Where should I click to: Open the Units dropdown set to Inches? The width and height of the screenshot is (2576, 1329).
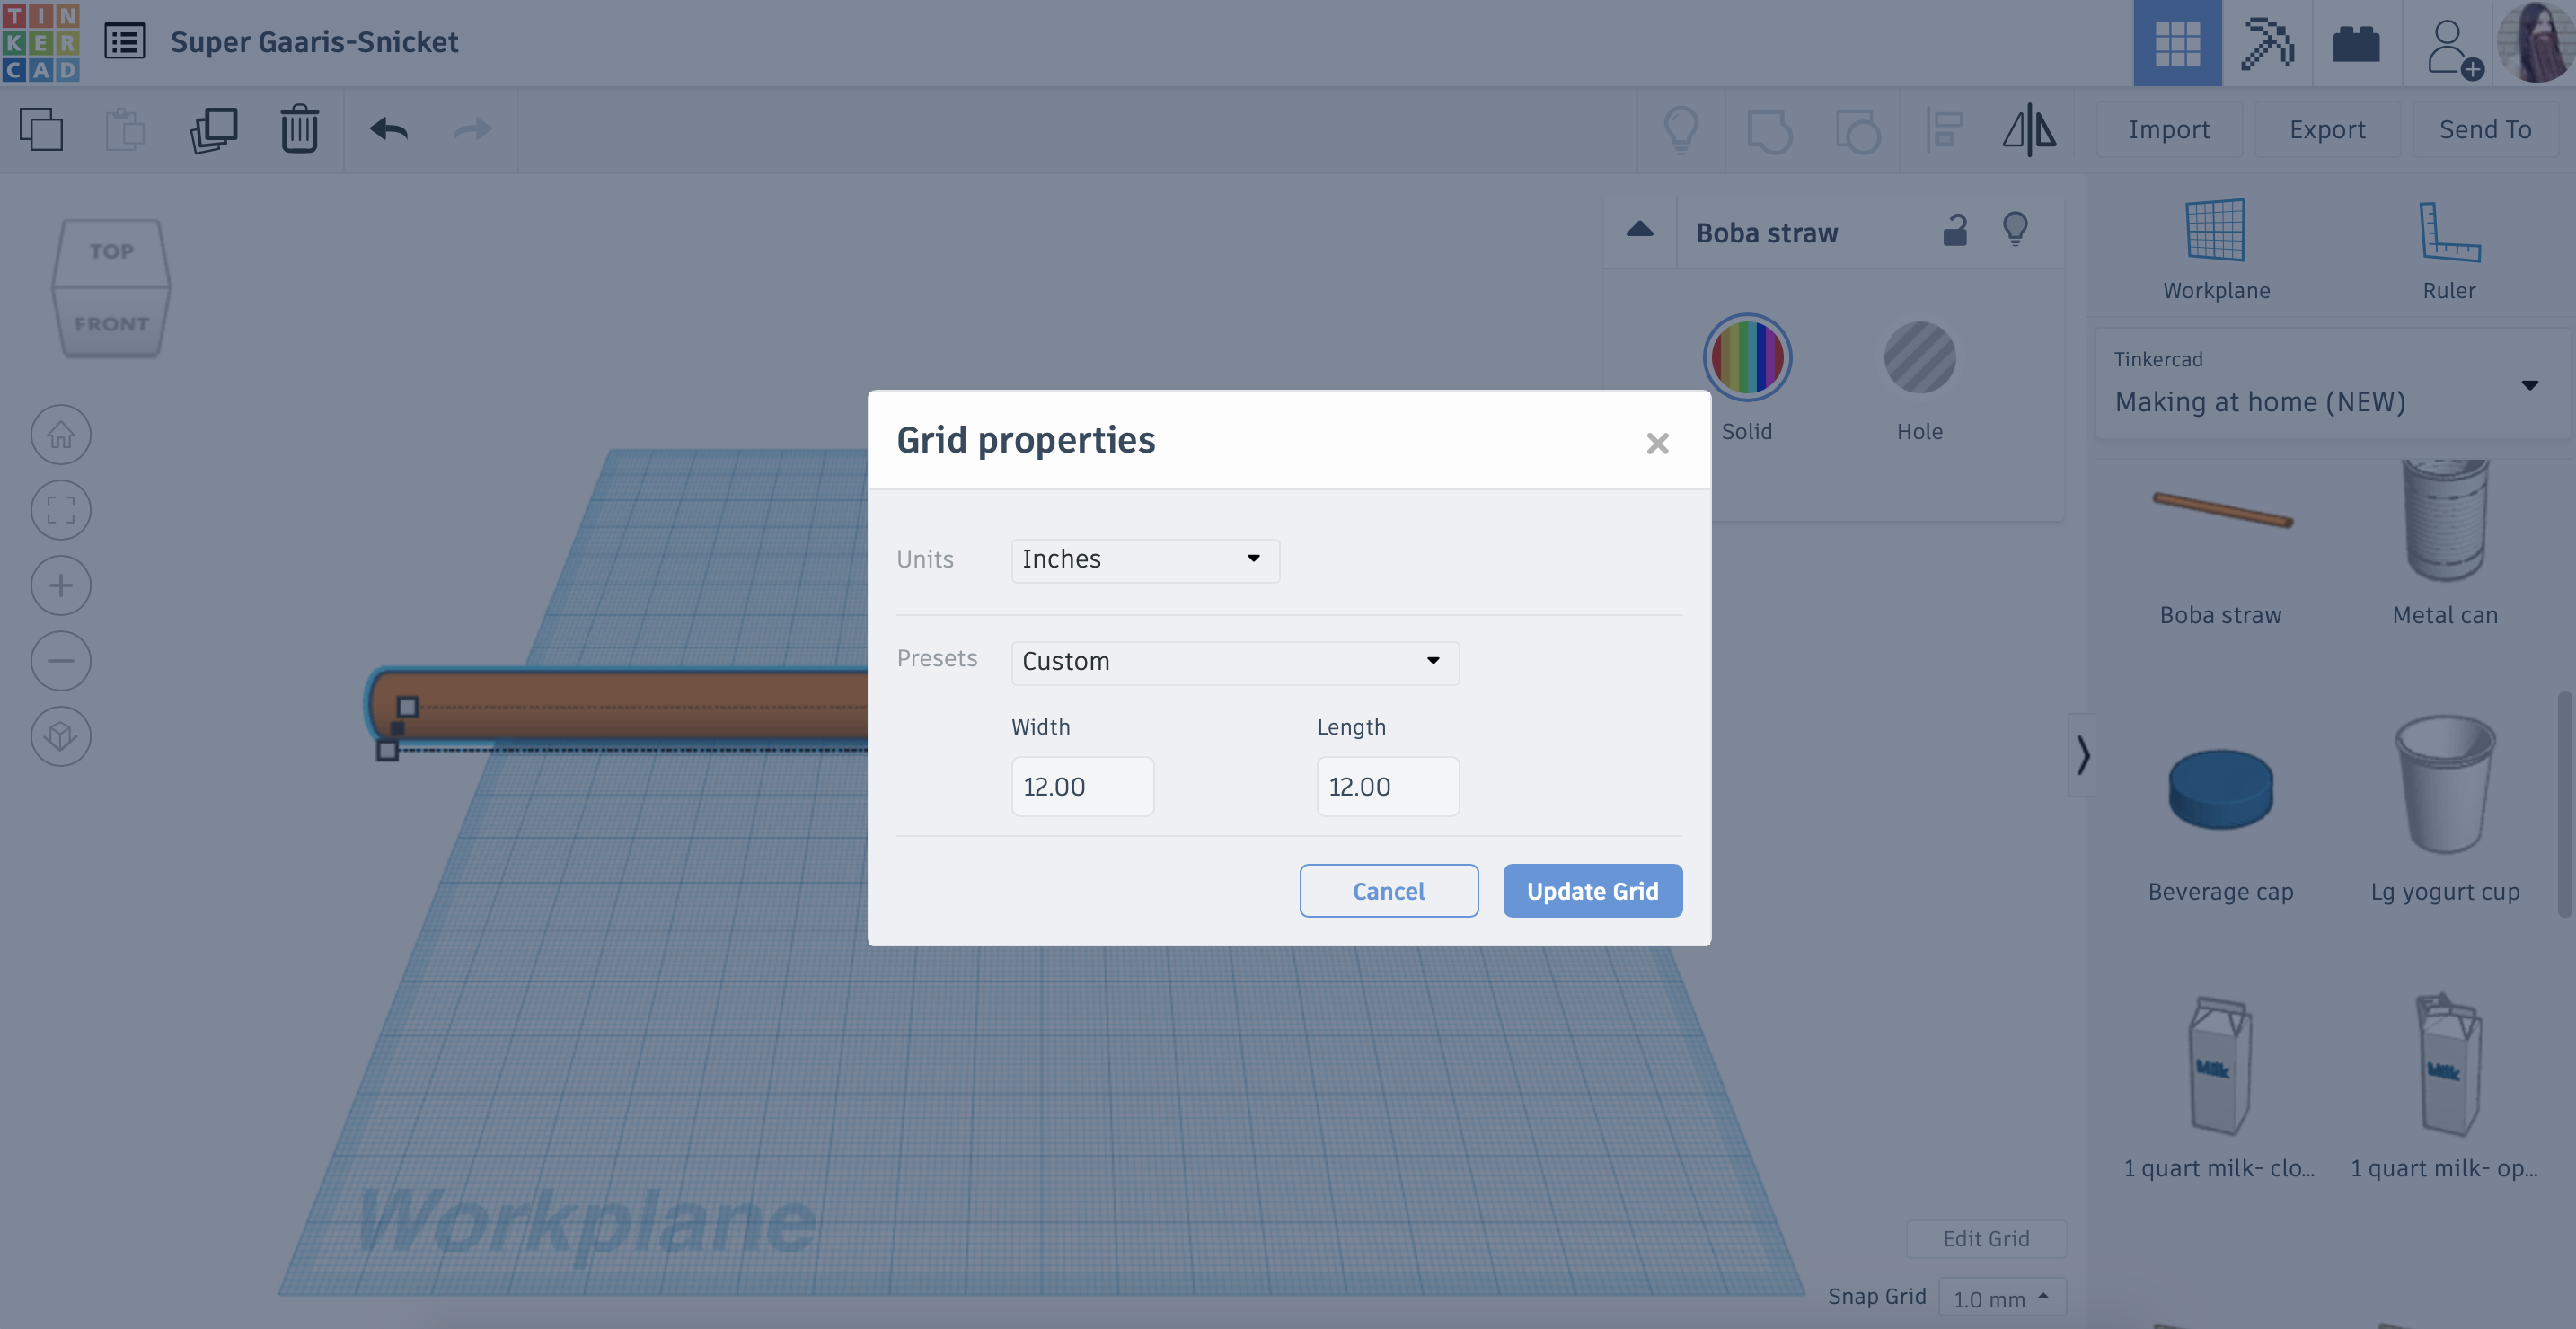click(1144, 560)
